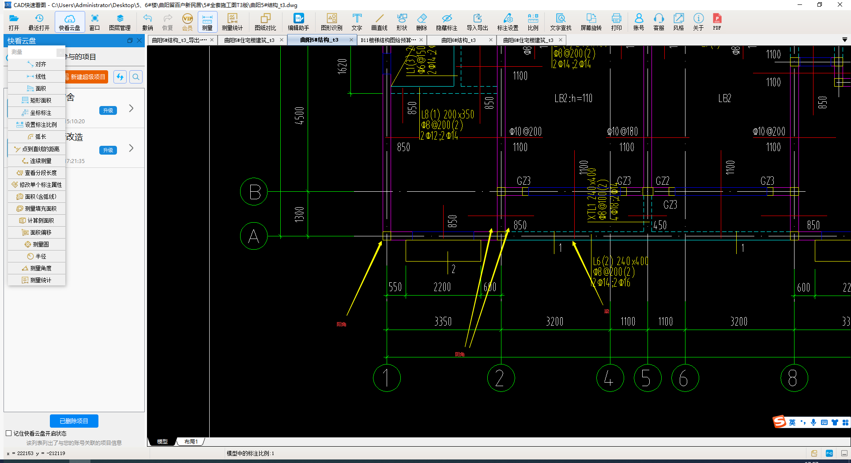Select the 窗口 window zoom tool

(x=94, y=22)
